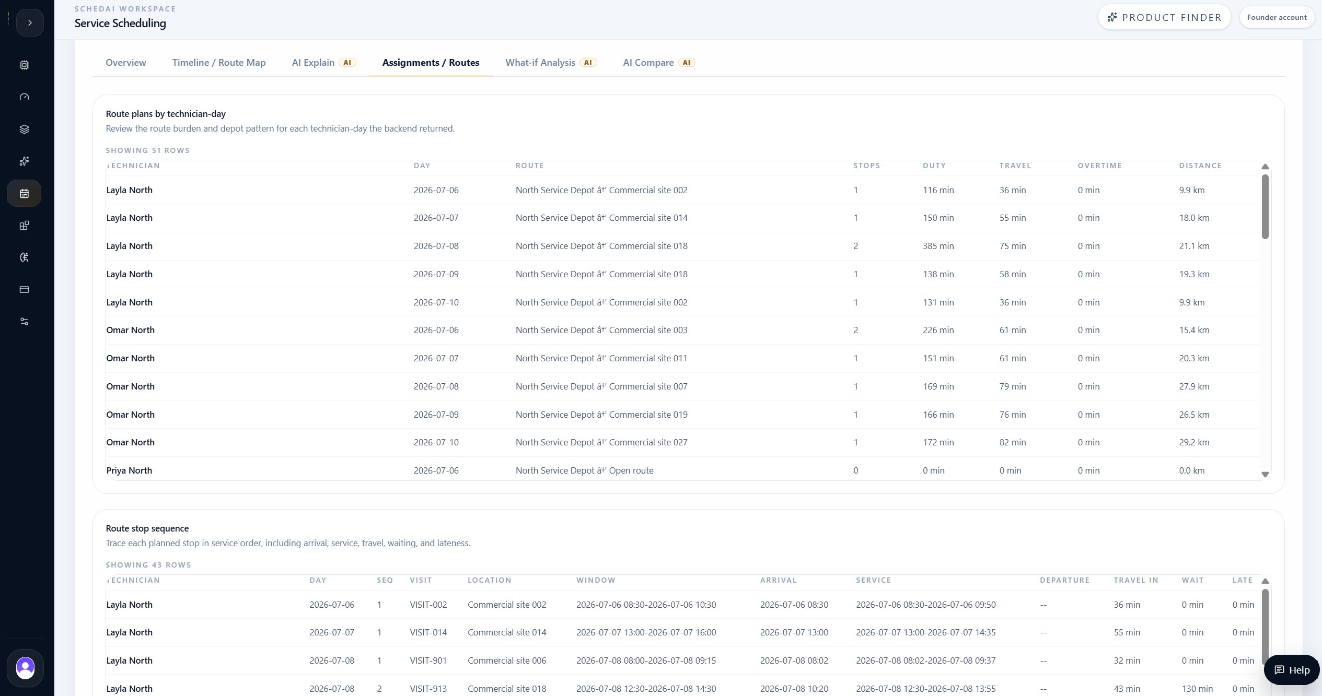The image size is (1322, 696).
Task: Click scroll-down arrow of route plans table
Action: click(1265, 475)
